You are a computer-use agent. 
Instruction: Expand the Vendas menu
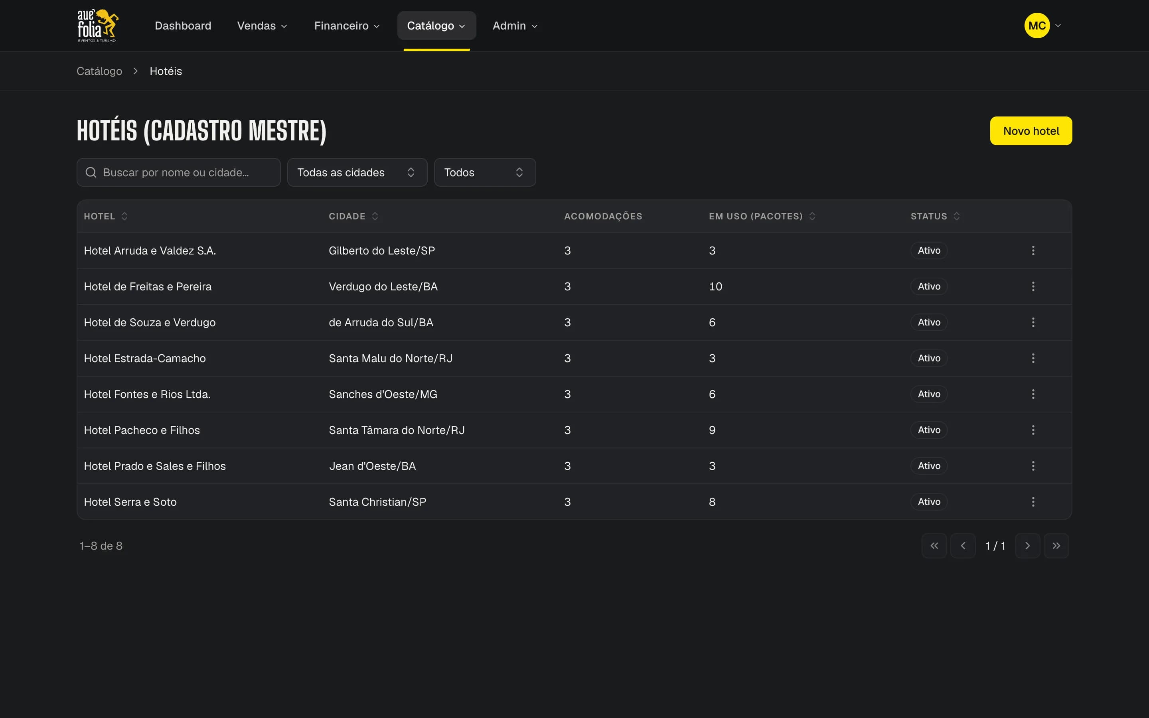[262, 26]
